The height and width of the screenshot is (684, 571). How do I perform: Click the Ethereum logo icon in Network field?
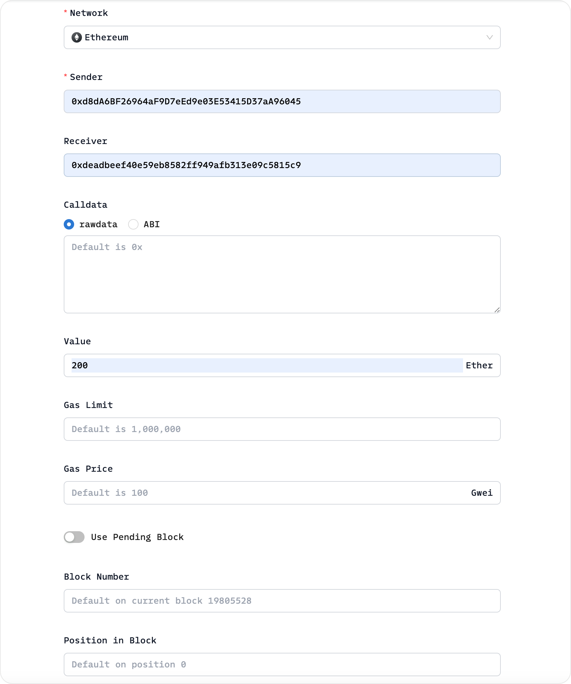pyautogui.click(x=76, y=37)
